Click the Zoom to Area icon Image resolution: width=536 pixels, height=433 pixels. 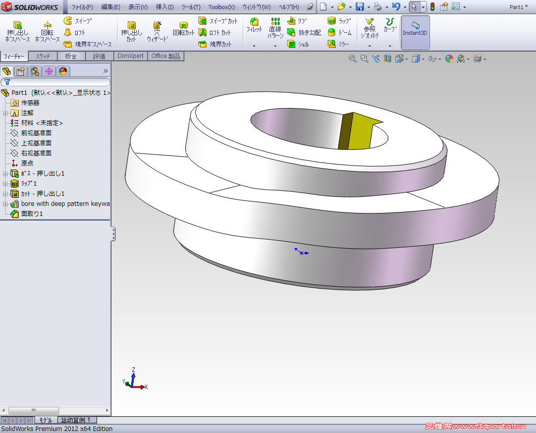pyautogui.click(x=364, y=59)
